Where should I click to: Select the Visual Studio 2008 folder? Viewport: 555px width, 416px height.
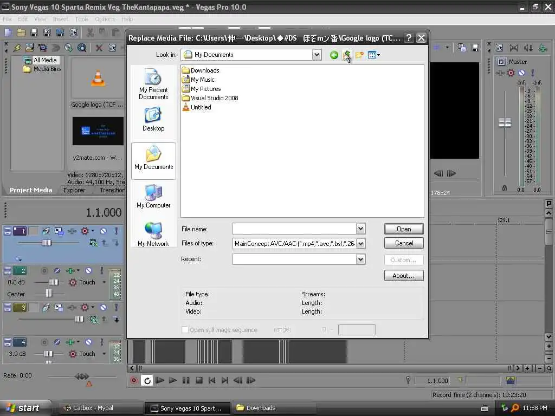210,98
